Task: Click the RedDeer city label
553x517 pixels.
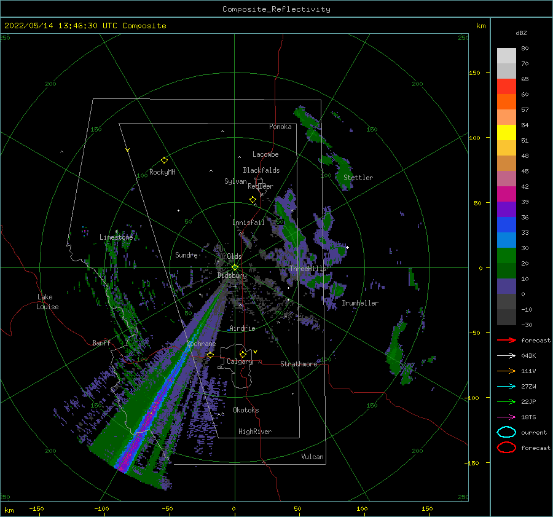Action: tap(261, 186)
